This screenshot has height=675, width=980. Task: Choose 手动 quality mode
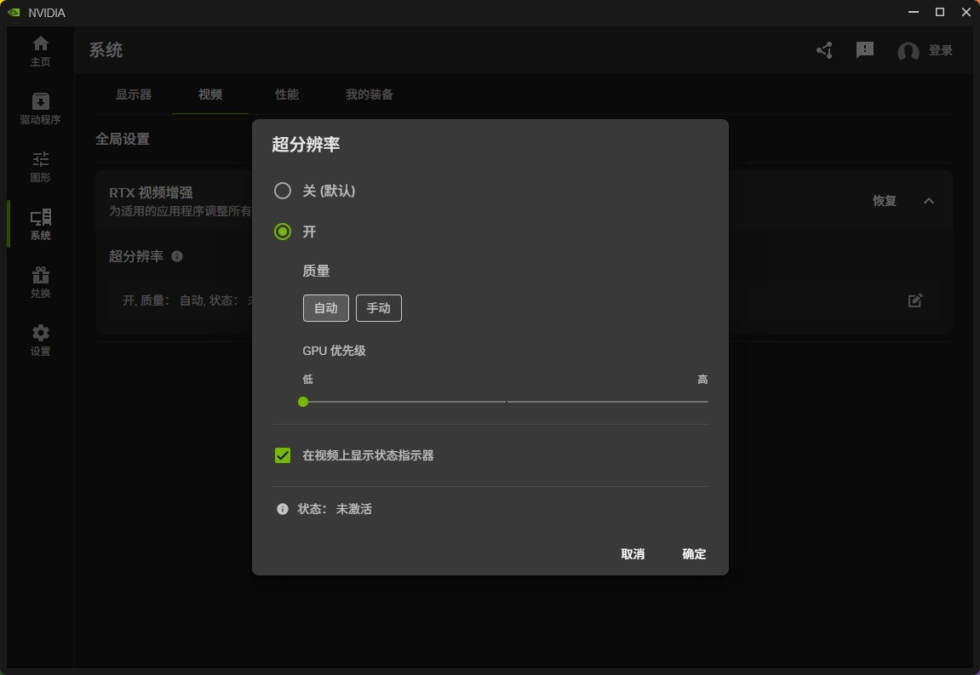tap(378, 308)
